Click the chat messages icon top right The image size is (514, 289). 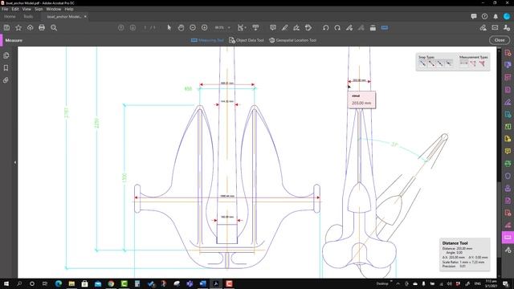(x=473, y=16)
